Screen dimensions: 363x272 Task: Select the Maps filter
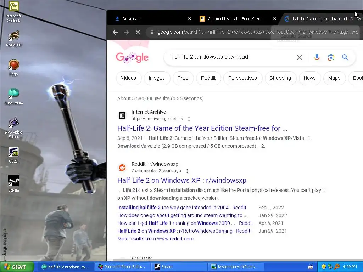tap(334, 78)
